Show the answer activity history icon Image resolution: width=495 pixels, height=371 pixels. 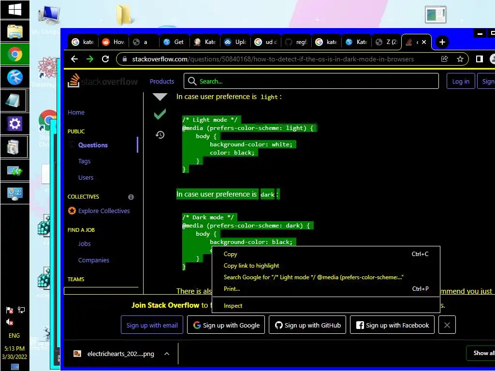click(x=160, y=135)
